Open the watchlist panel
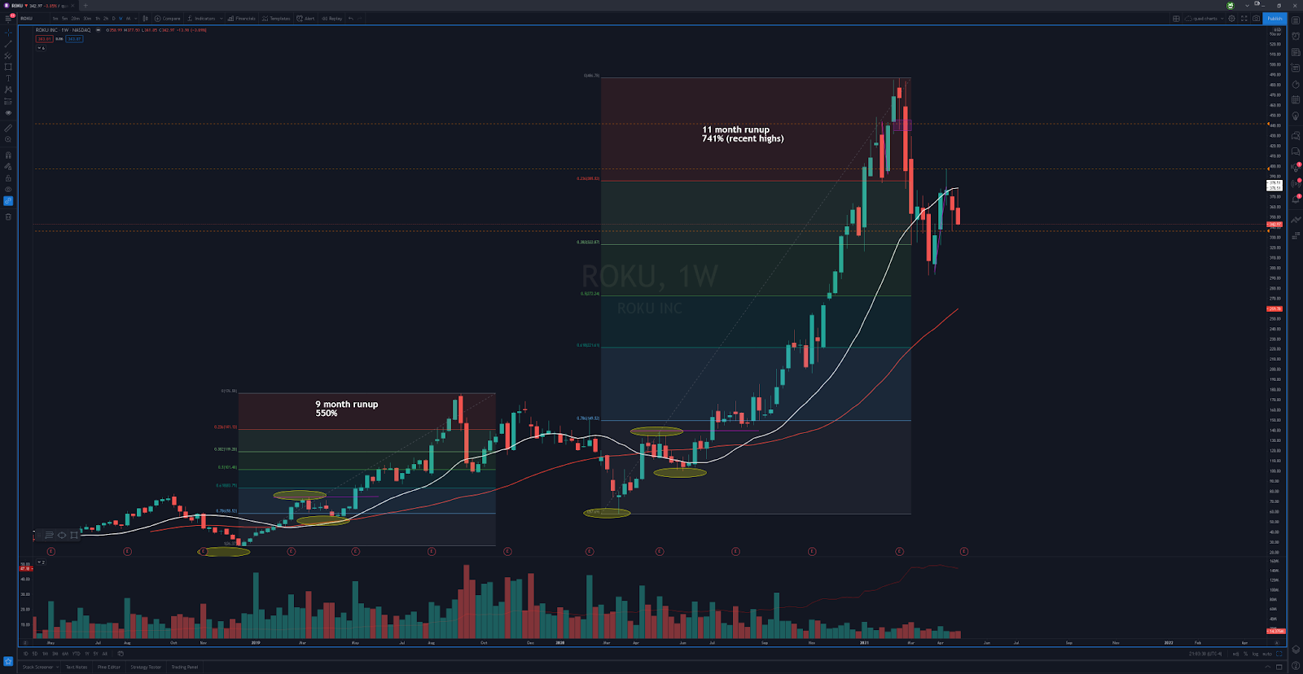Viewport: 1303px width, 674px height. pos(1296,20)
